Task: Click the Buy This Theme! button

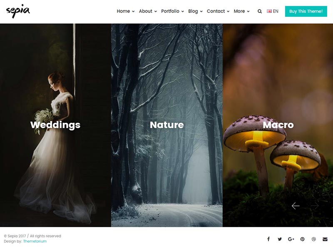Action: pos(306,11)
